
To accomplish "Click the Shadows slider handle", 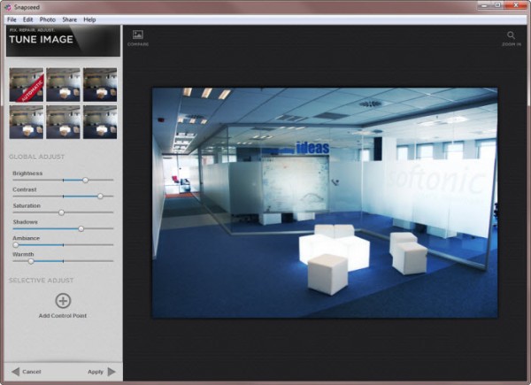I will coord(81,228).
